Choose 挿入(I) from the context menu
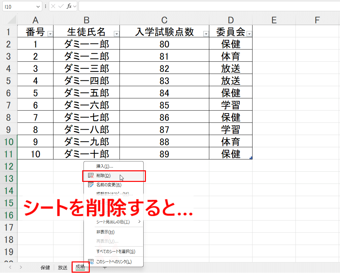 (105, 166)
